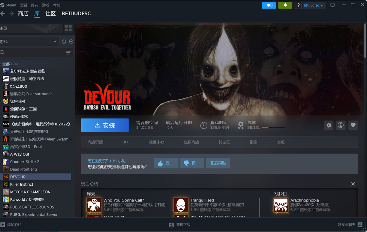Open the BFTIIUDFSC profile tab
Image resolution: width=367 pixels, height=232 pixels.
coord(76,14)
